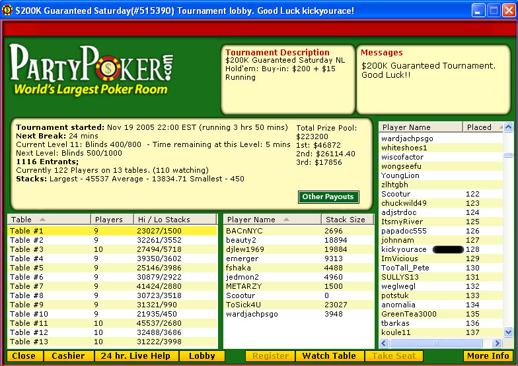Click the Watch Table button
This screenshot has height=366, width=518.
coord(330,356)
